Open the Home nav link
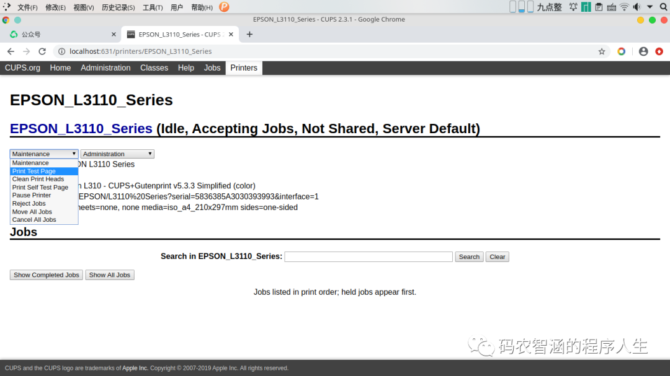This screenshot has height=376, width=670. [60, 68]
